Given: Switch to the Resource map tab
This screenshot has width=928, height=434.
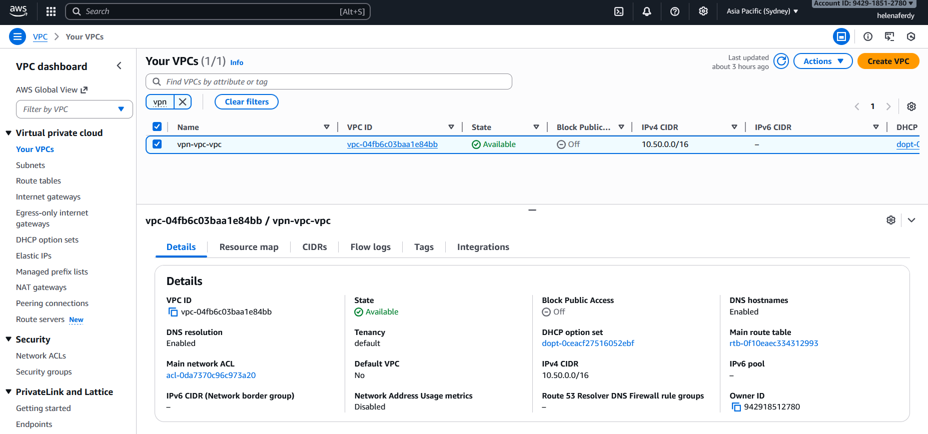Looking at the screenshot, I should pos(249,247).
